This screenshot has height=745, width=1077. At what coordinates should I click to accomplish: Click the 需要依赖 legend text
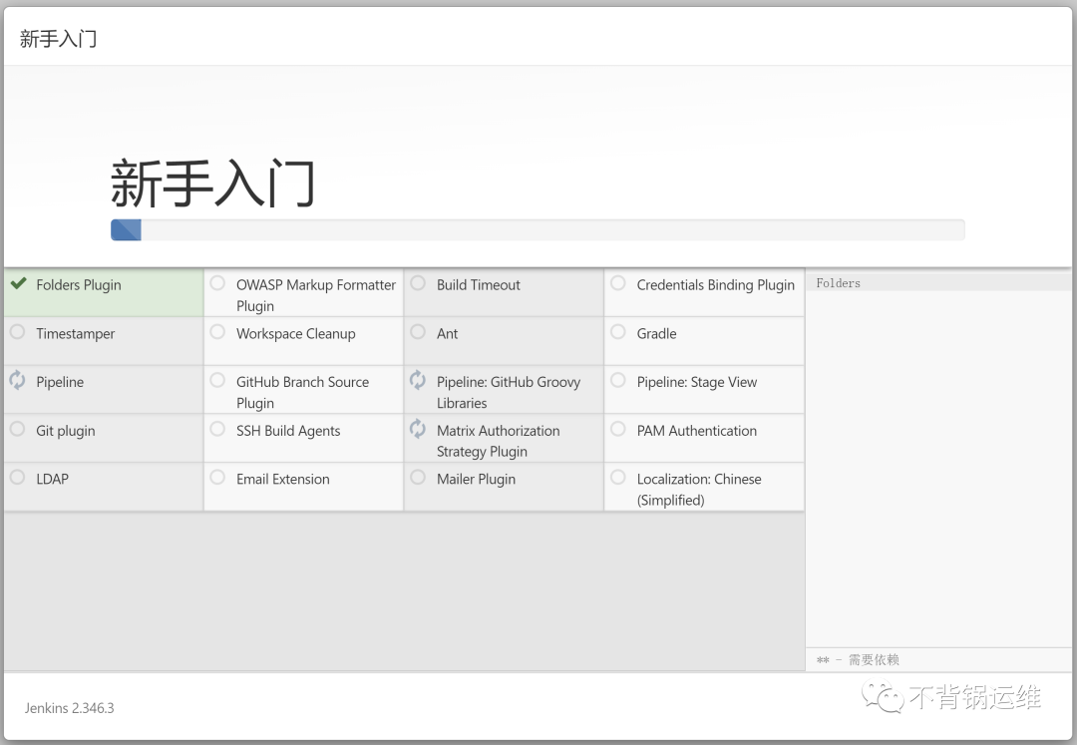coord(874,660)
